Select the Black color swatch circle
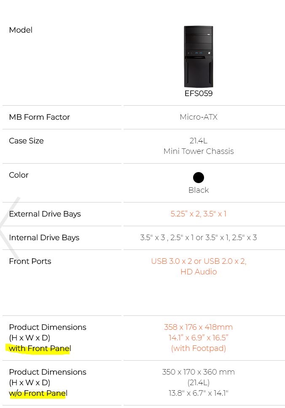The height and width of the screenshot is (408, 285). click(x=199, y=178)
